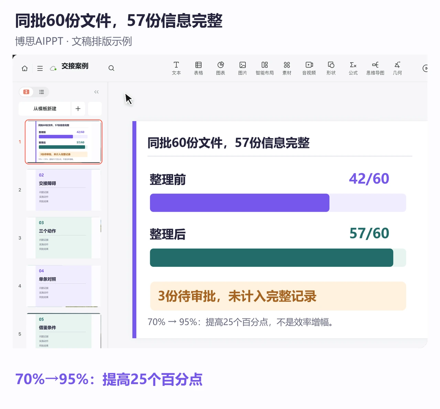
Task: Open the 三个动作 slide thumbnail
Action: [x=64, y=238]
